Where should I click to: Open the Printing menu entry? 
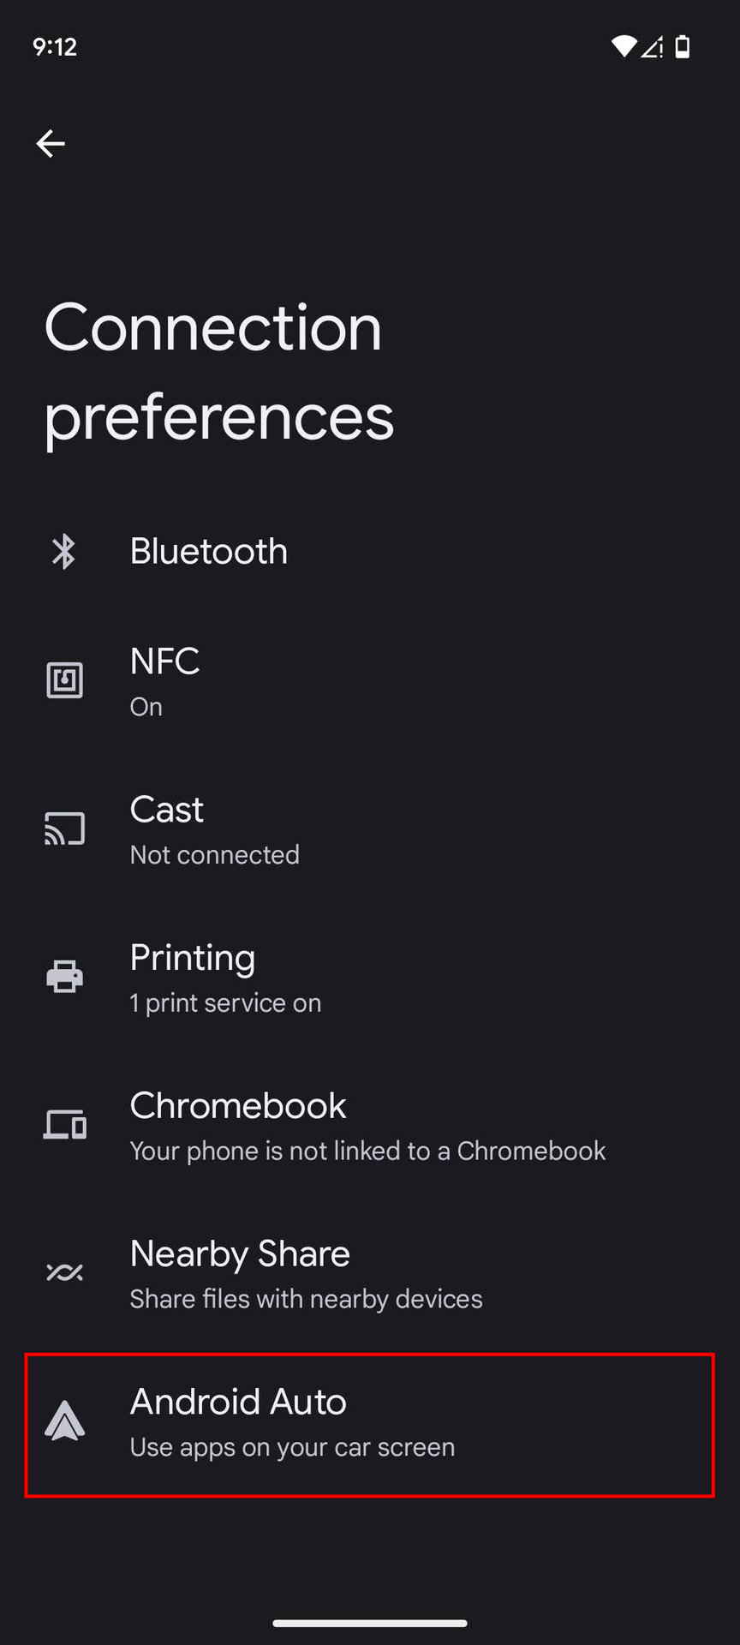[x=193, y=959]
